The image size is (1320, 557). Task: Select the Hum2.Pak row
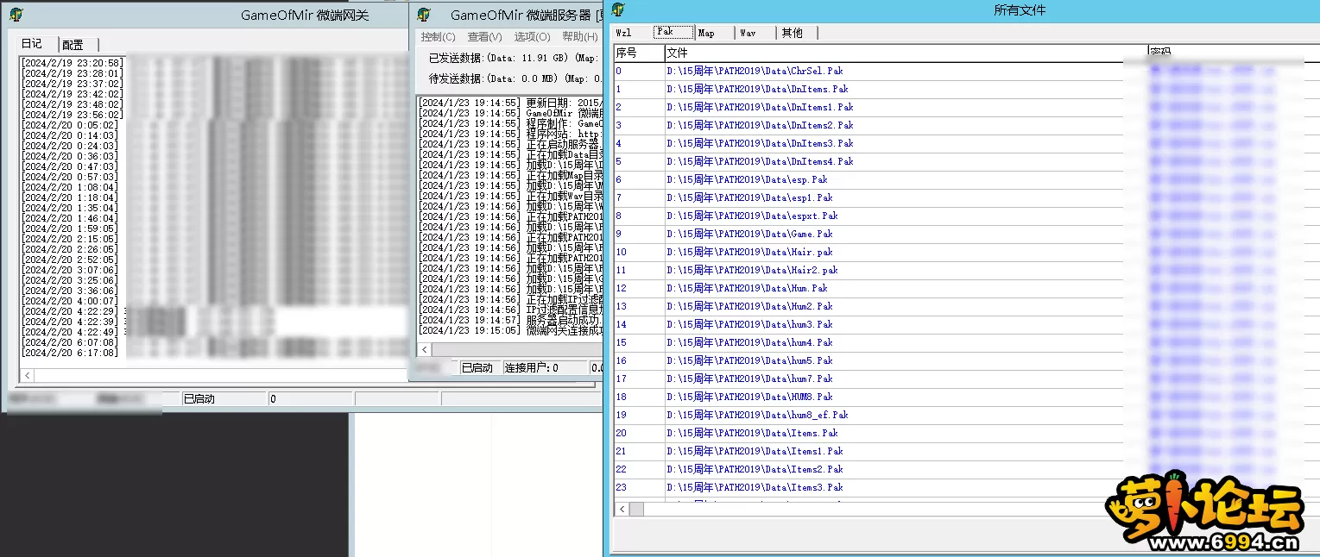[x=966, y=306]
